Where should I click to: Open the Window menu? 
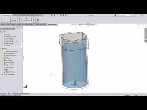point(33,15)
